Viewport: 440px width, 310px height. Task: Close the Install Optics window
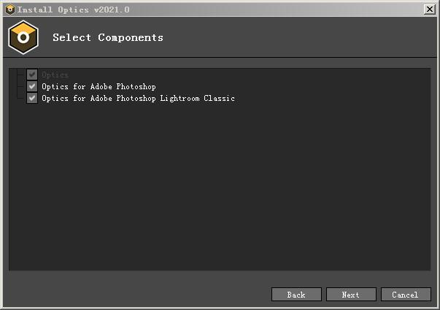click(429, 10)
